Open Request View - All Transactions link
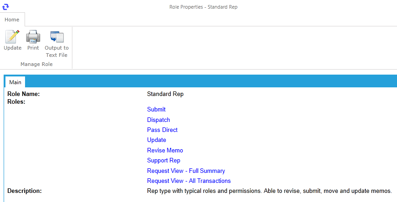Image resolution: width=397 pixels, height=202 pixels. (189, 181)
